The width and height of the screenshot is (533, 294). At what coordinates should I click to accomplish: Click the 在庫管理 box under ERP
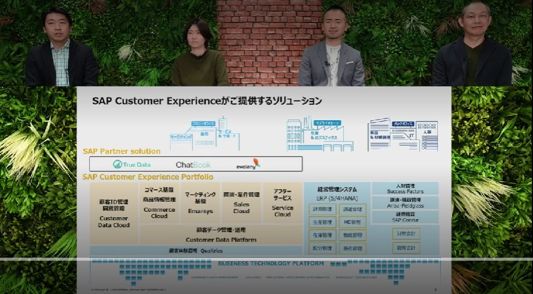point(322,235)
